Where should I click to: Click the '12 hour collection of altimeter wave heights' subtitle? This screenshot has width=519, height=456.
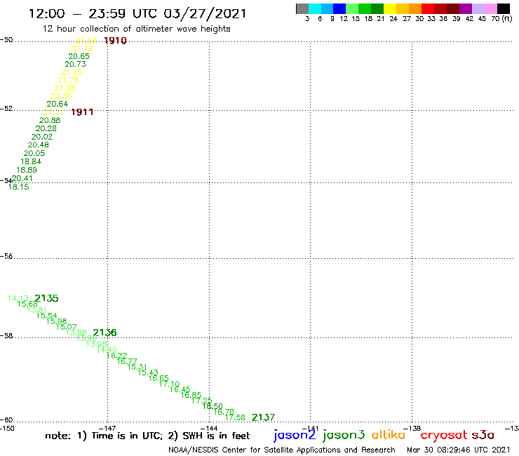[x=136, y=29]
